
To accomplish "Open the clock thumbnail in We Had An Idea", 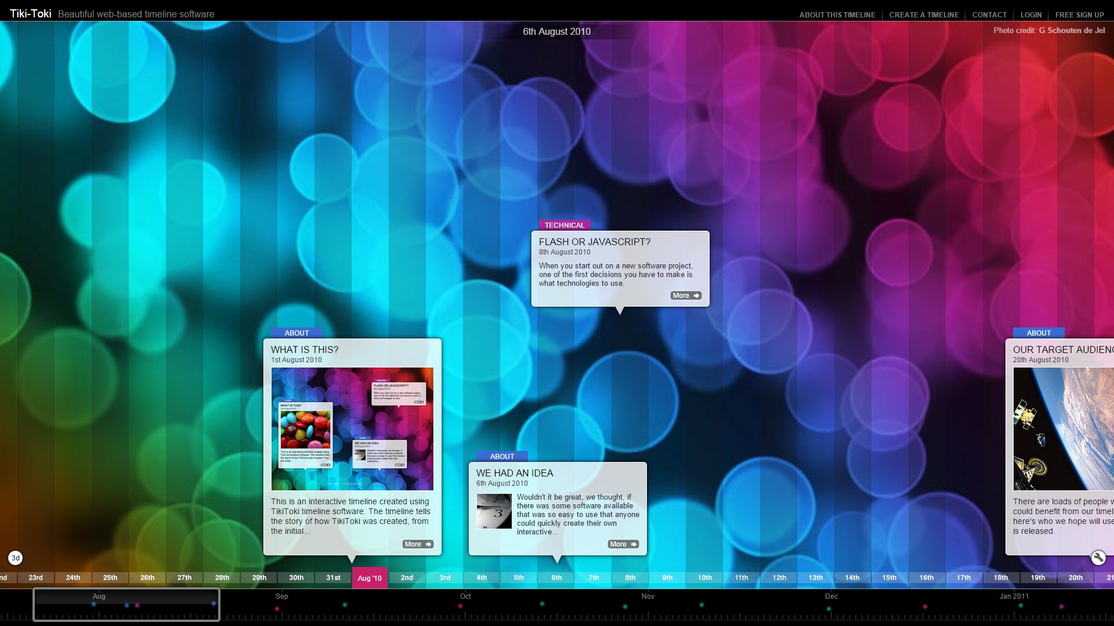I will click(494, 511).
